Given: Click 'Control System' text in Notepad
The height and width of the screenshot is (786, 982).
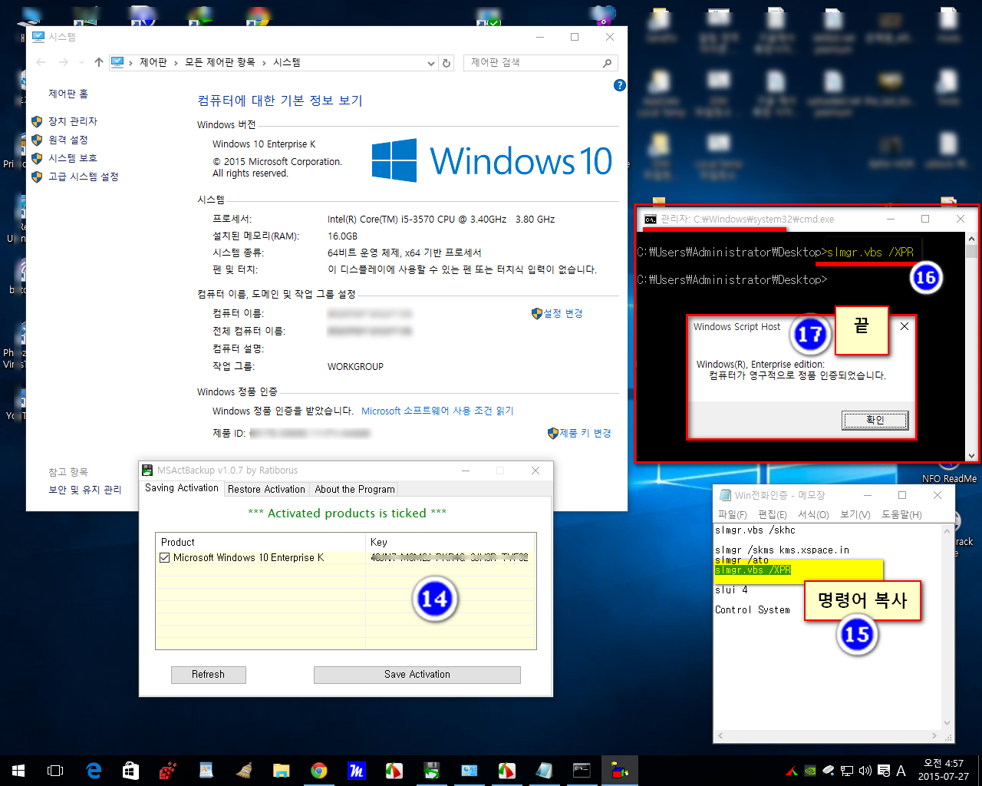Looking at the screenshot, I should tap(752, 610).
